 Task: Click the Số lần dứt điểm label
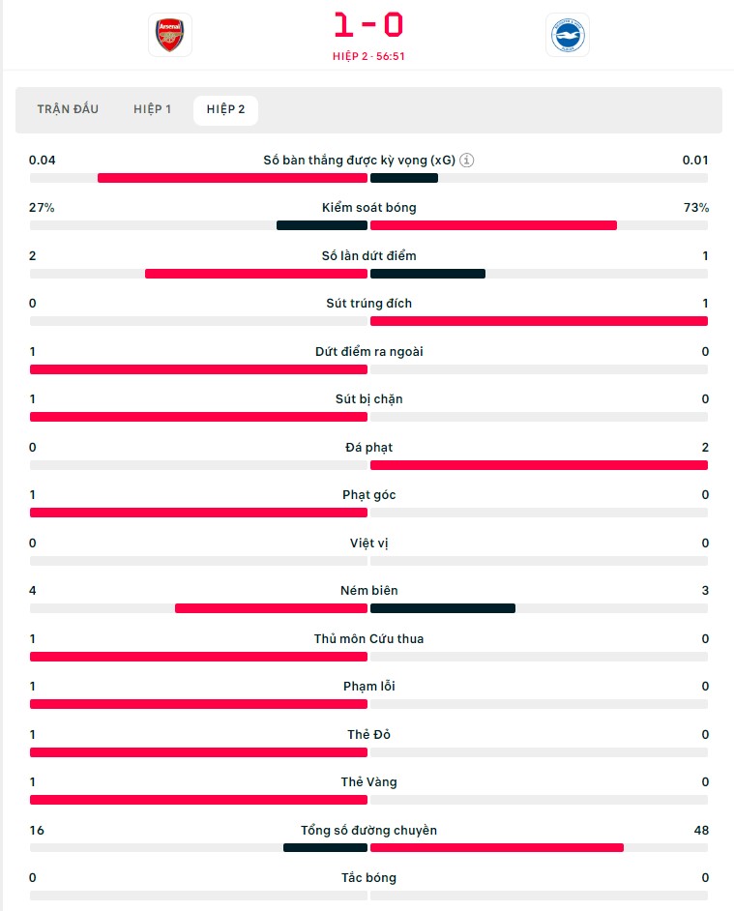369,255
